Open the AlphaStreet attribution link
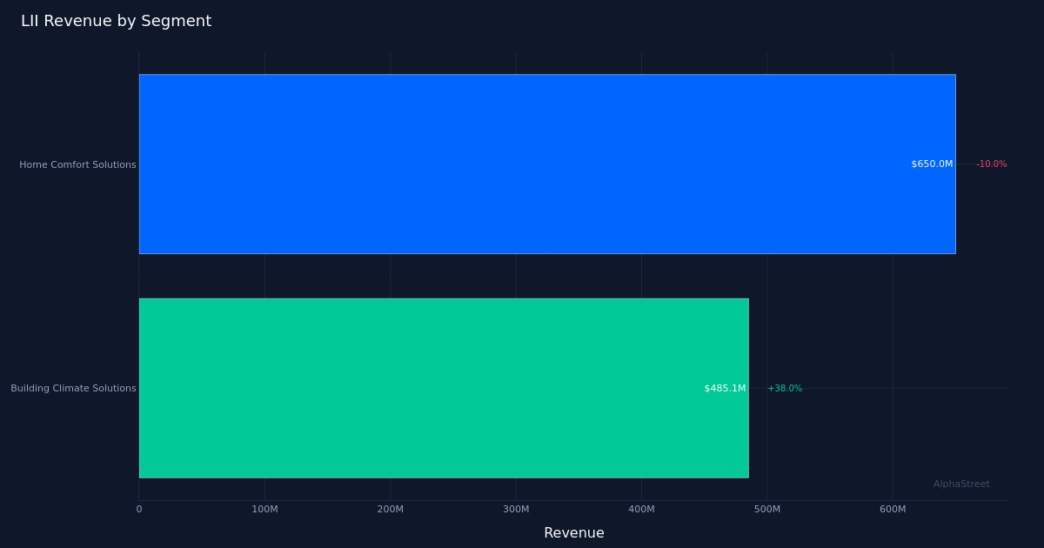 [961, 484]
